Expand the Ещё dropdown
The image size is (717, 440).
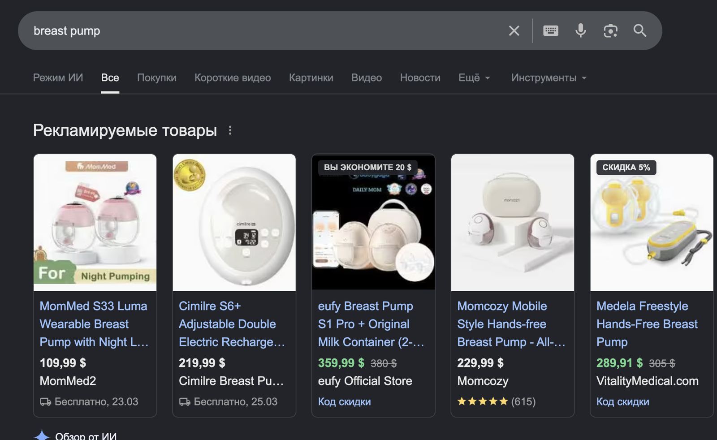[x=475, y=78]
